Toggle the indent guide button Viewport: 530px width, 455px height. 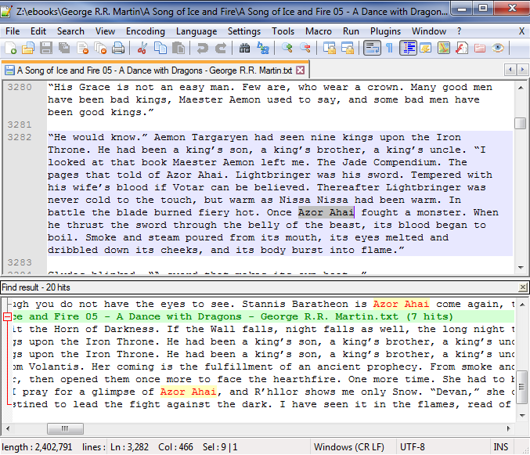(408, 48)
